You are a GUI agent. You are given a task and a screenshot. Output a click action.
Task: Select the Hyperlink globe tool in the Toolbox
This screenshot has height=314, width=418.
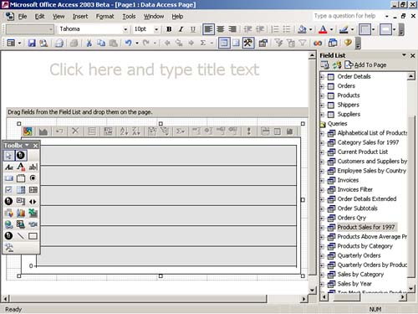click(9, 224)
